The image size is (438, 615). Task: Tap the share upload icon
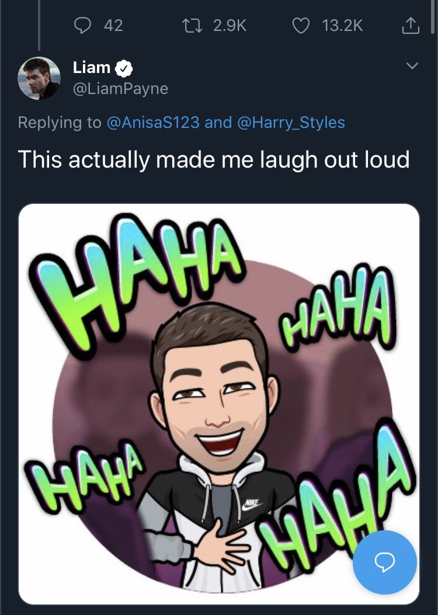(x=411, y=25)
